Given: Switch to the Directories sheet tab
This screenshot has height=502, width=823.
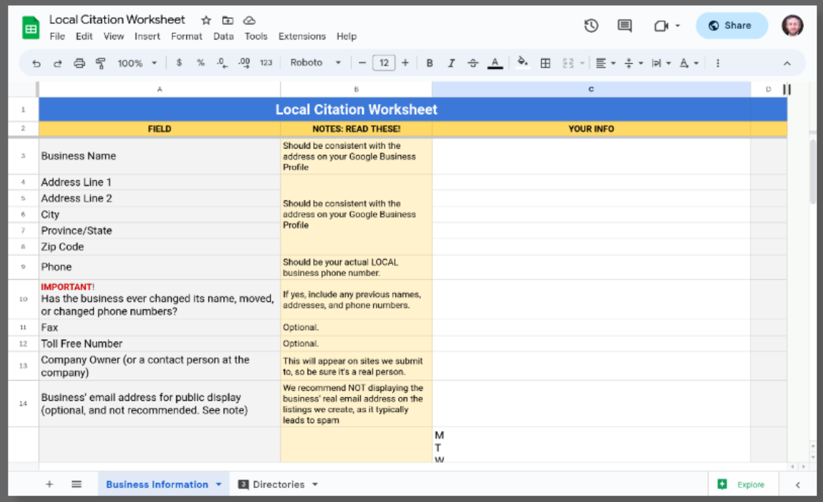Looking at the screenshot, I should pyautogui.click(x=278, y=485).
